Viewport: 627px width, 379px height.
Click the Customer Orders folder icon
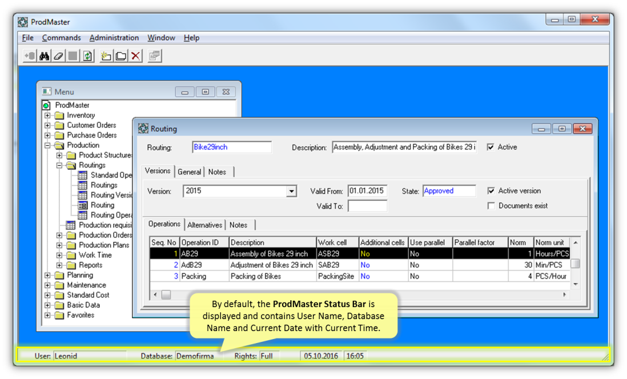59,125
